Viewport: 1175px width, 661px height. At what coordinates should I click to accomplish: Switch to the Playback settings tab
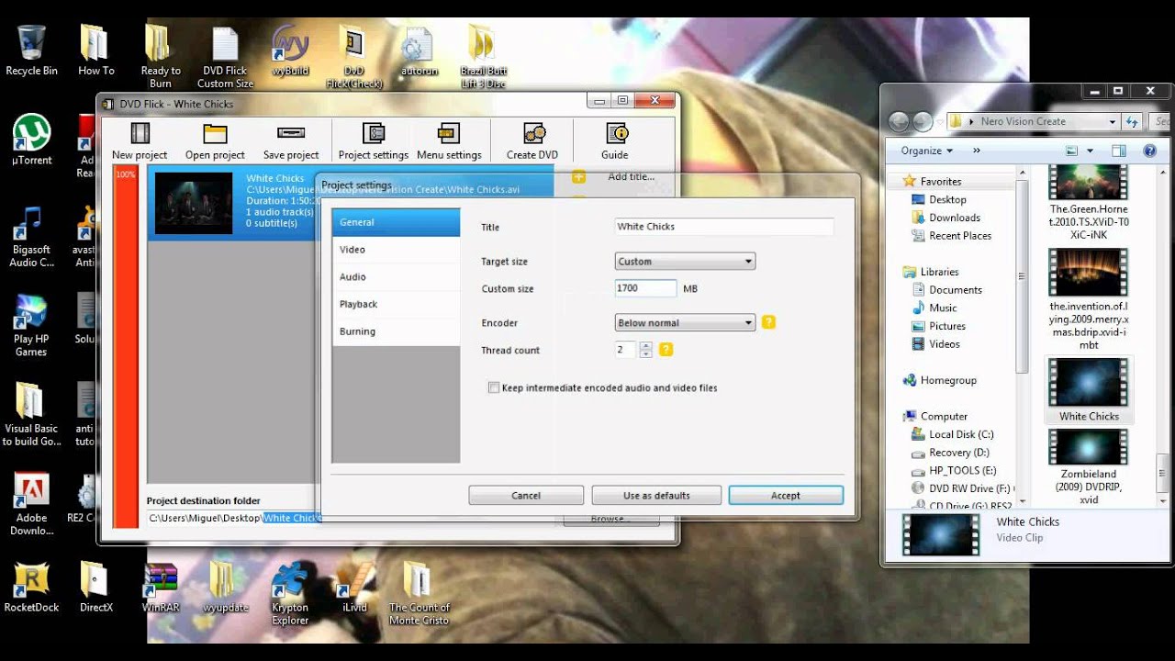(x=396, y=305)
